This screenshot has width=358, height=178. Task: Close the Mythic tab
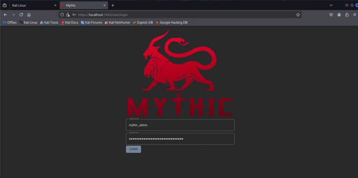pos(105,5)
